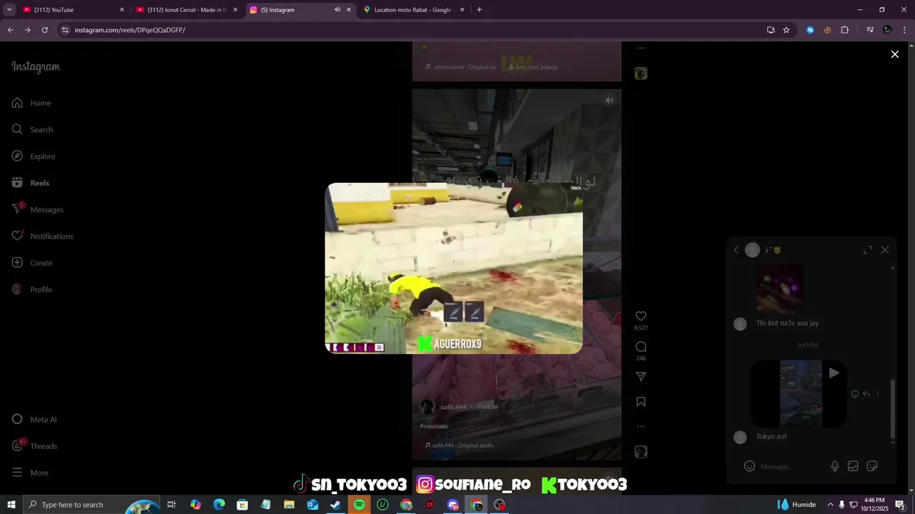Open the Extensions puzzle icon
The width and height of the screenshot is (915, 514).
[x=844, y=30]
